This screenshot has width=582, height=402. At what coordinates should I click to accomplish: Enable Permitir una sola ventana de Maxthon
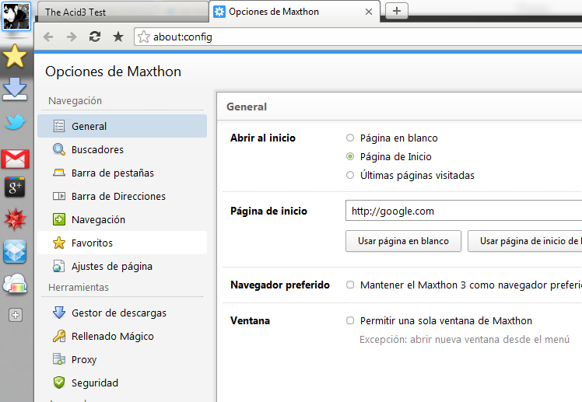350,320
